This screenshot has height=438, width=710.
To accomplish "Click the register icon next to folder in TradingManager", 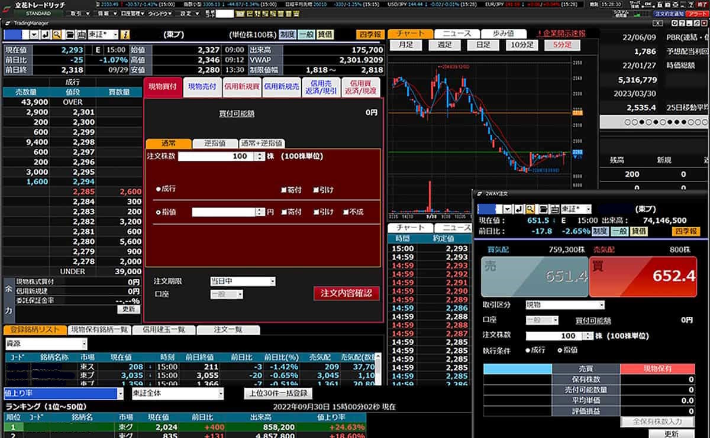I will tap(82, 35).
